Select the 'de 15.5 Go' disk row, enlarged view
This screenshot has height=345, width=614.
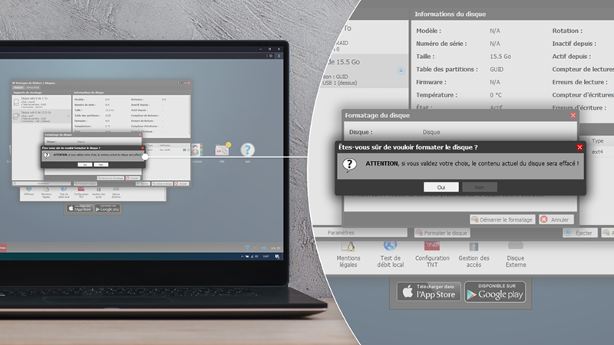pyautogui.click(x=364, y=71)
